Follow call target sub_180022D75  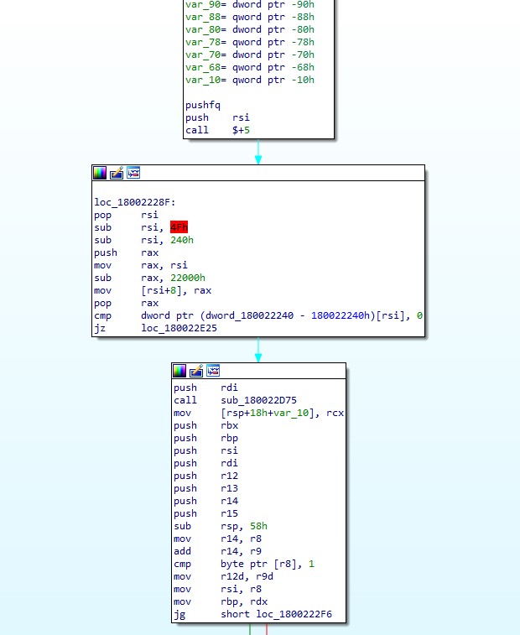point(259,400)
